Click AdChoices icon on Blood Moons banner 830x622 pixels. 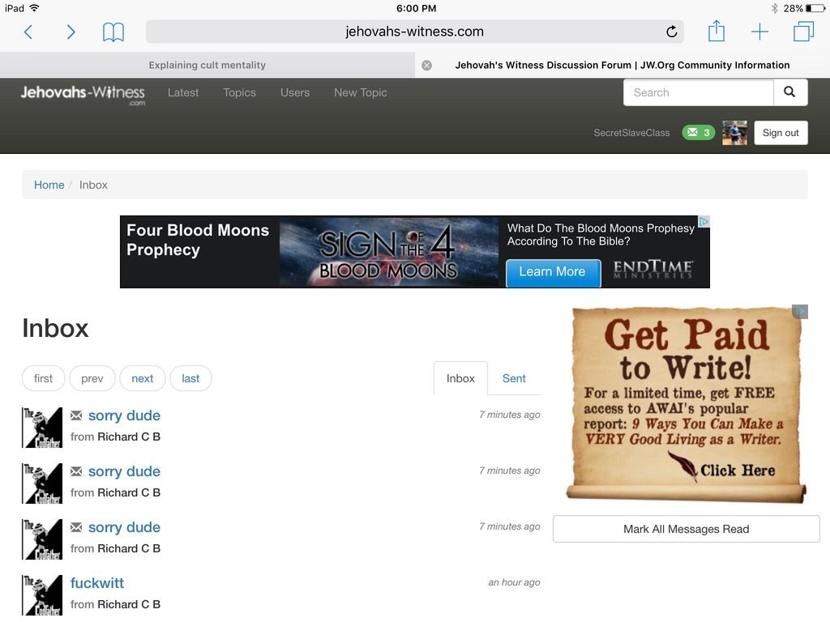(x=704, y=222)
